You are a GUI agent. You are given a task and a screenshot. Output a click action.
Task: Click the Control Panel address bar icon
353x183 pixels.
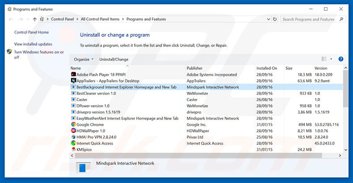pyautogui.click(x=42, y=19)
